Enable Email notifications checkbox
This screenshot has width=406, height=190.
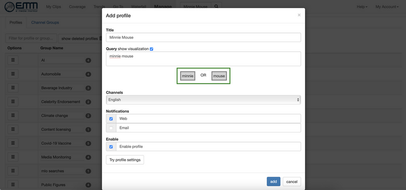(x=111, y=128)
